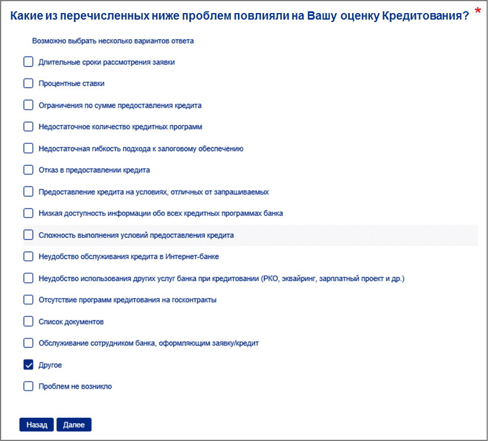The image size is (489, 441).
Task: Select 'Ограничения по сумме предоставления кредита'
Action: pos(29,105)
